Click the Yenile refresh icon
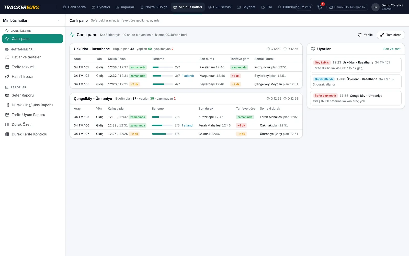The width and height of the screenshot is (409, 256). (x=360, y=35)
